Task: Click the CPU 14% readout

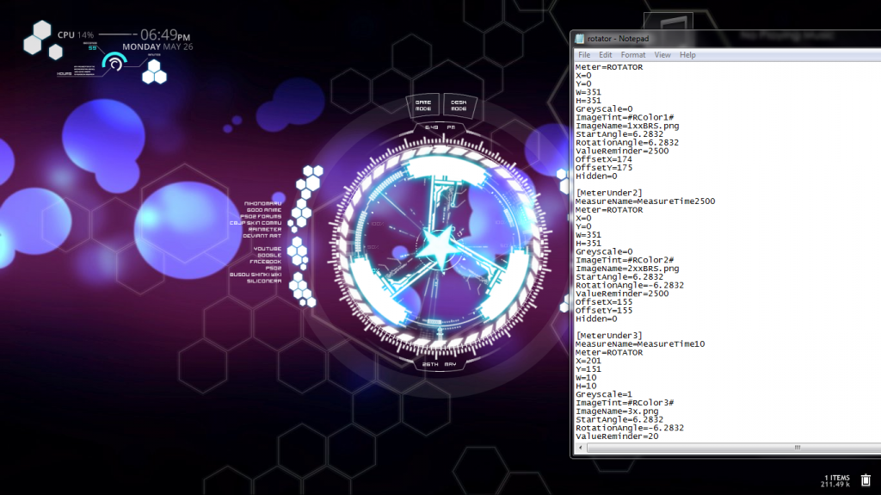Action: (76, 35)
